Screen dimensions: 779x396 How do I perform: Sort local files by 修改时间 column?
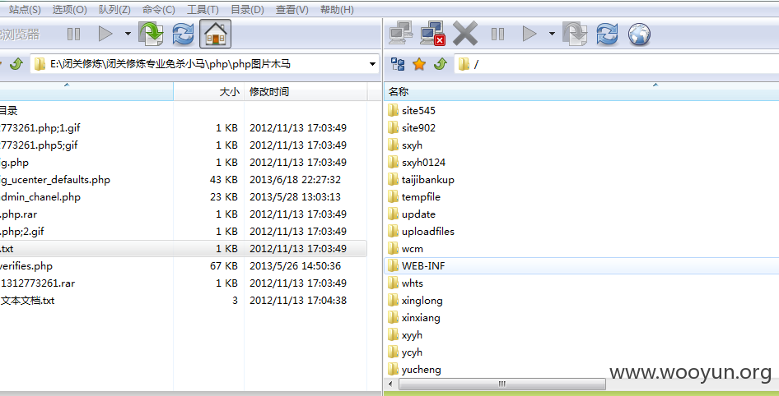coord(306,92)
